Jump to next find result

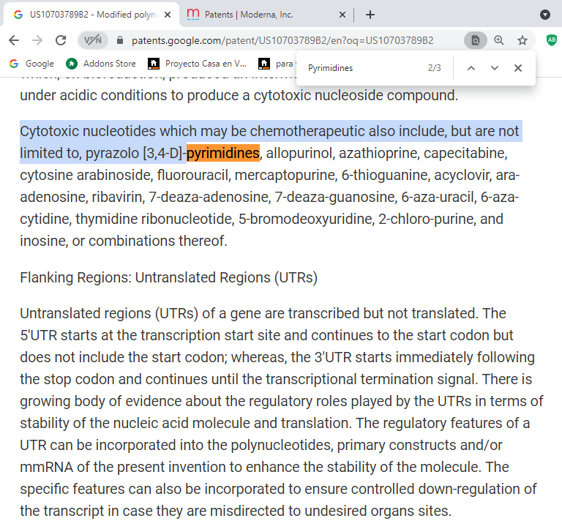click(495, 68)
